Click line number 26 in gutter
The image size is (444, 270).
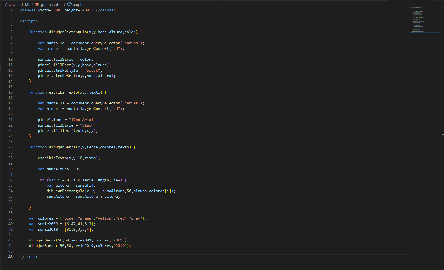pos(11,147)
